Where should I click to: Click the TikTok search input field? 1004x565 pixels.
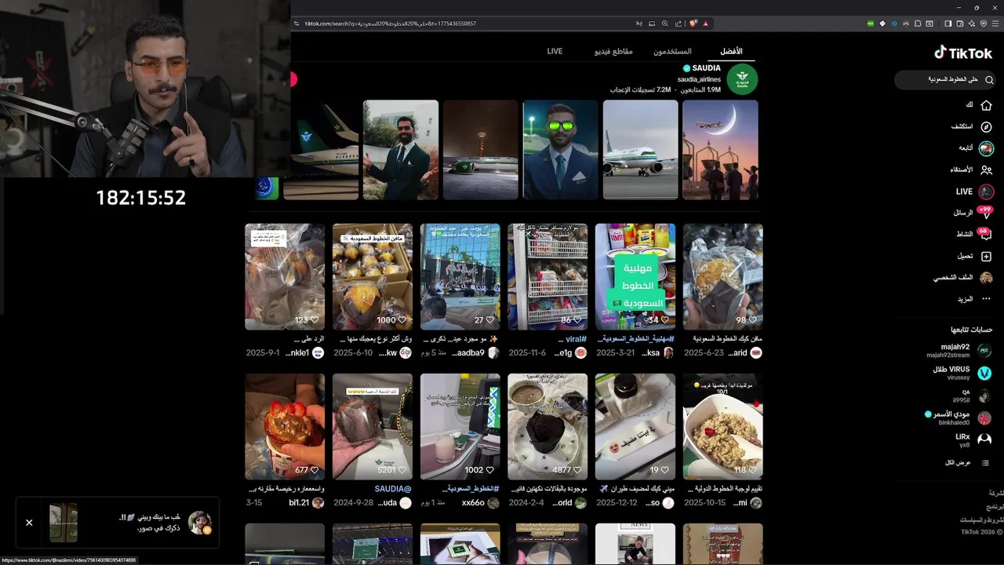point(944,80)
